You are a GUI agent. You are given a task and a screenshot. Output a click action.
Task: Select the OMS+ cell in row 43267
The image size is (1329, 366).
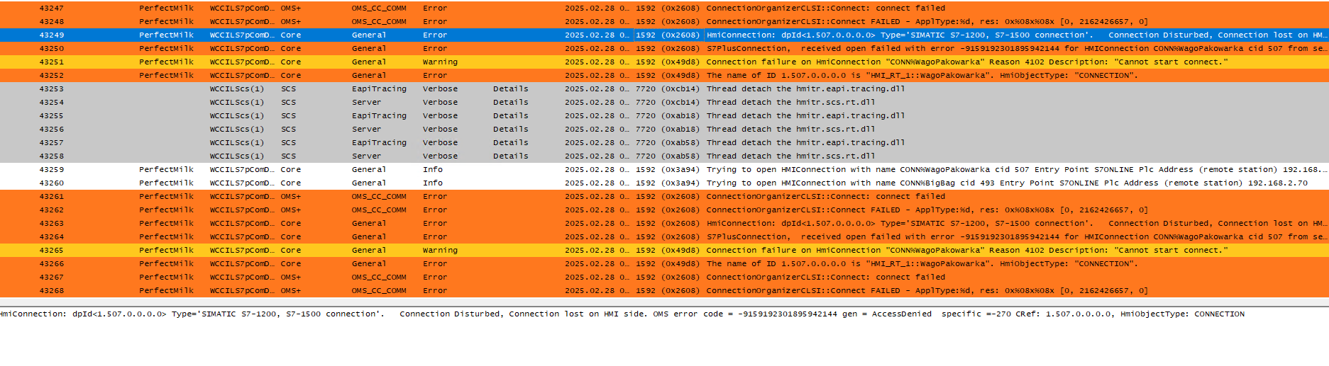point(290,278)
